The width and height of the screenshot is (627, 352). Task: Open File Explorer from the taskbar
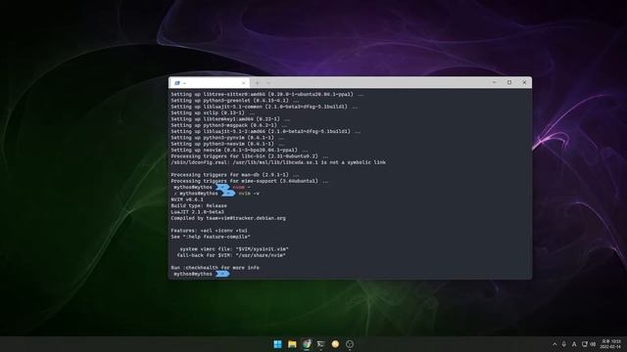[x=292, y=344]
